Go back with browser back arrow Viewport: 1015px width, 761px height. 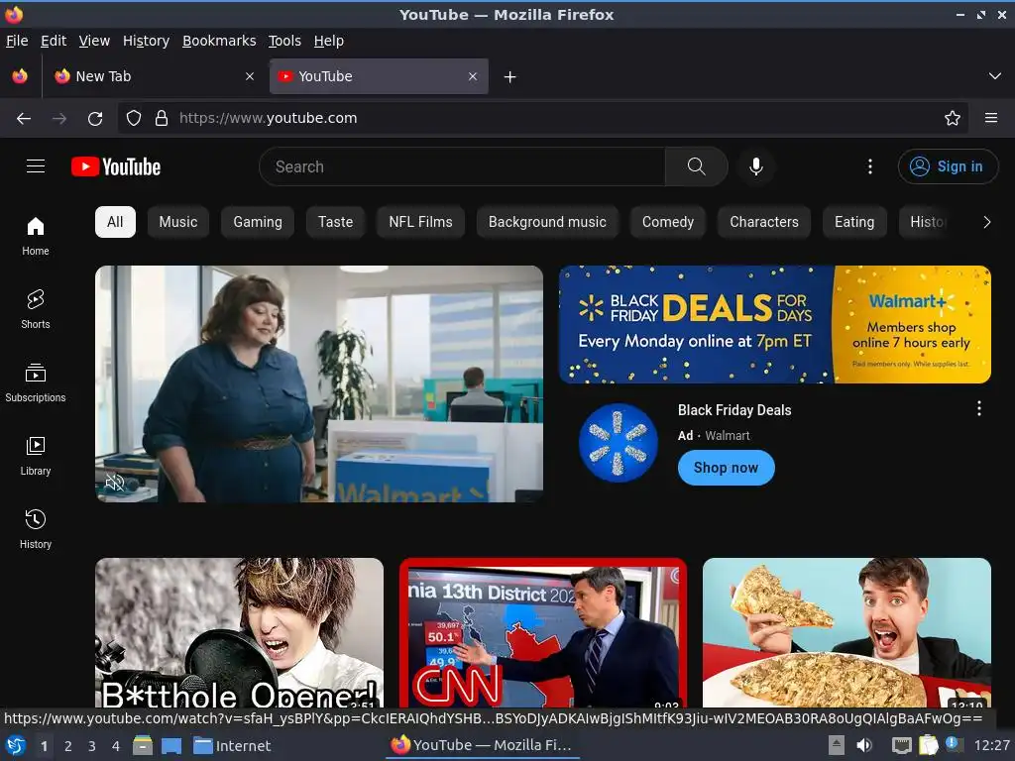coord(24,118)
